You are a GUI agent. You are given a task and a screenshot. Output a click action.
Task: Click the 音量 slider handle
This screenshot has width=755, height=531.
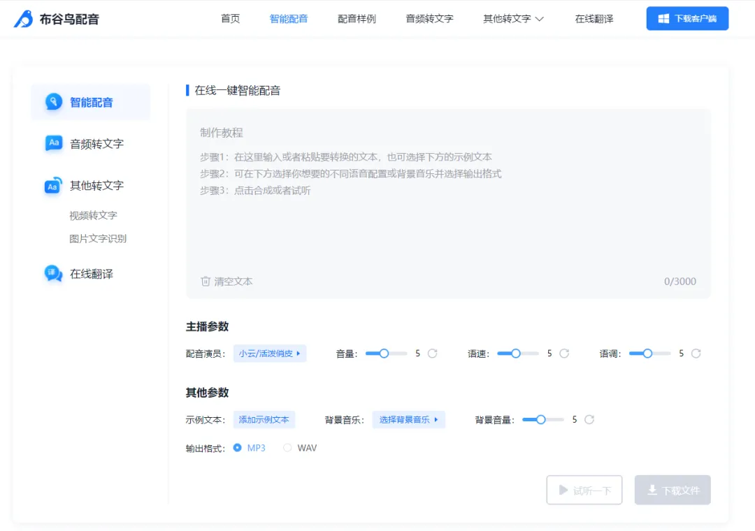point(384,354)
